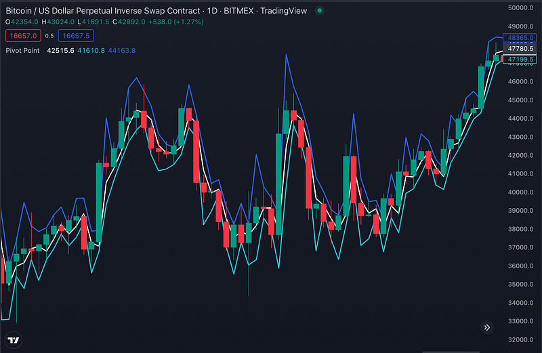Click the open value O42354.0

point(22,22)
